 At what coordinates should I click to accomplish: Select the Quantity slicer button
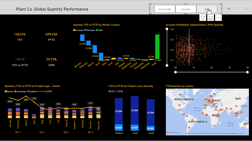[186, 9]
